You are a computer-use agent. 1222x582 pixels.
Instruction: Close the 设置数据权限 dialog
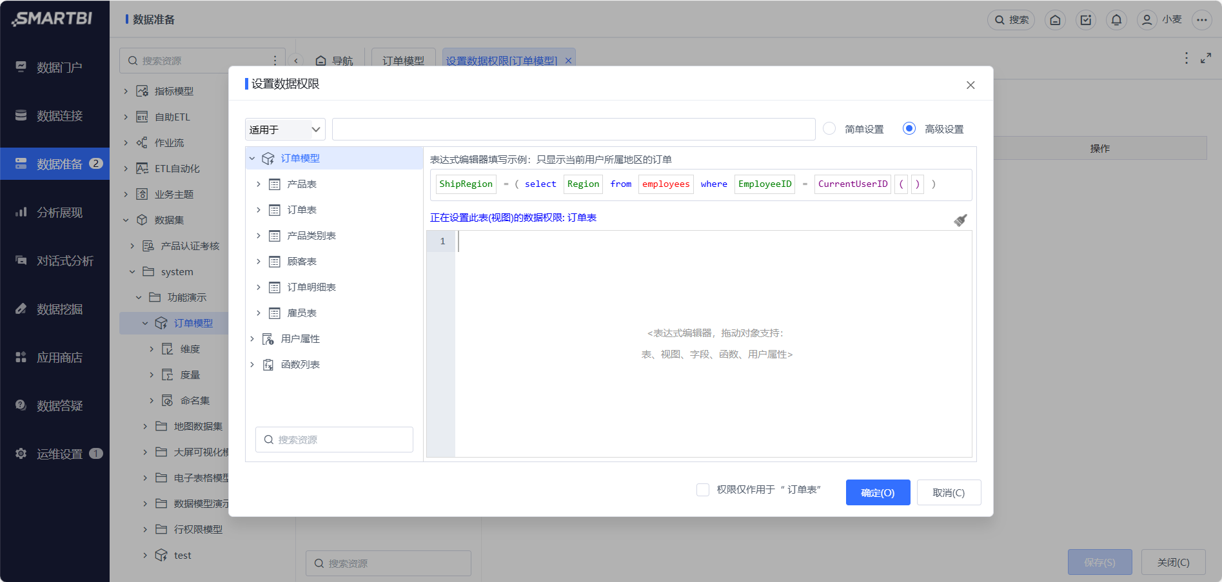pos(971,85)
